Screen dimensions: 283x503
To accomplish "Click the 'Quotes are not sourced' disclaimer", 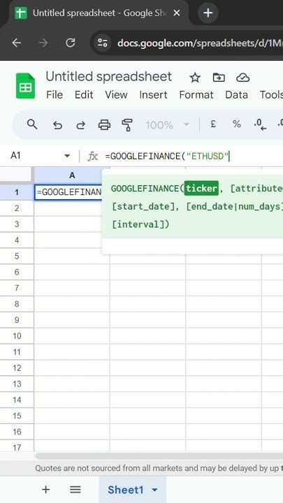I will point(159,468).
